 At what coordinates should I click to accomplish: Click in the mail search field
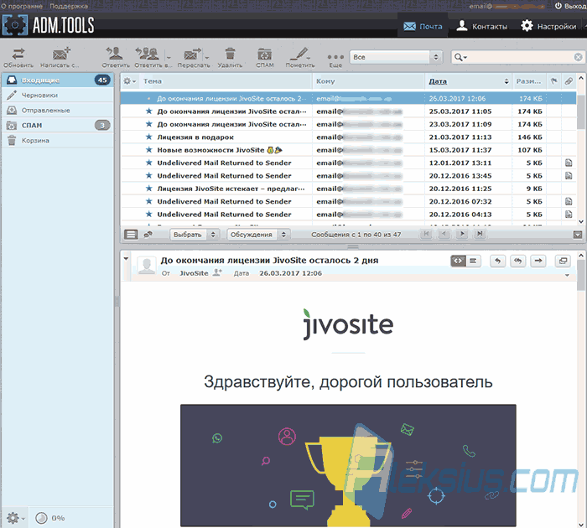tap(518, 57)
